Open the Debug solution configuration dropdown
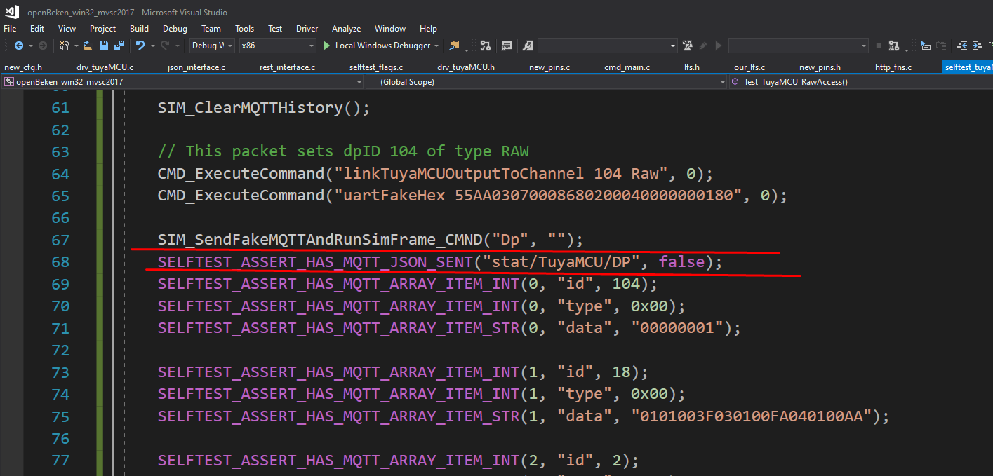Viewport: 993px width, 476px height. (x=212, y=46)
